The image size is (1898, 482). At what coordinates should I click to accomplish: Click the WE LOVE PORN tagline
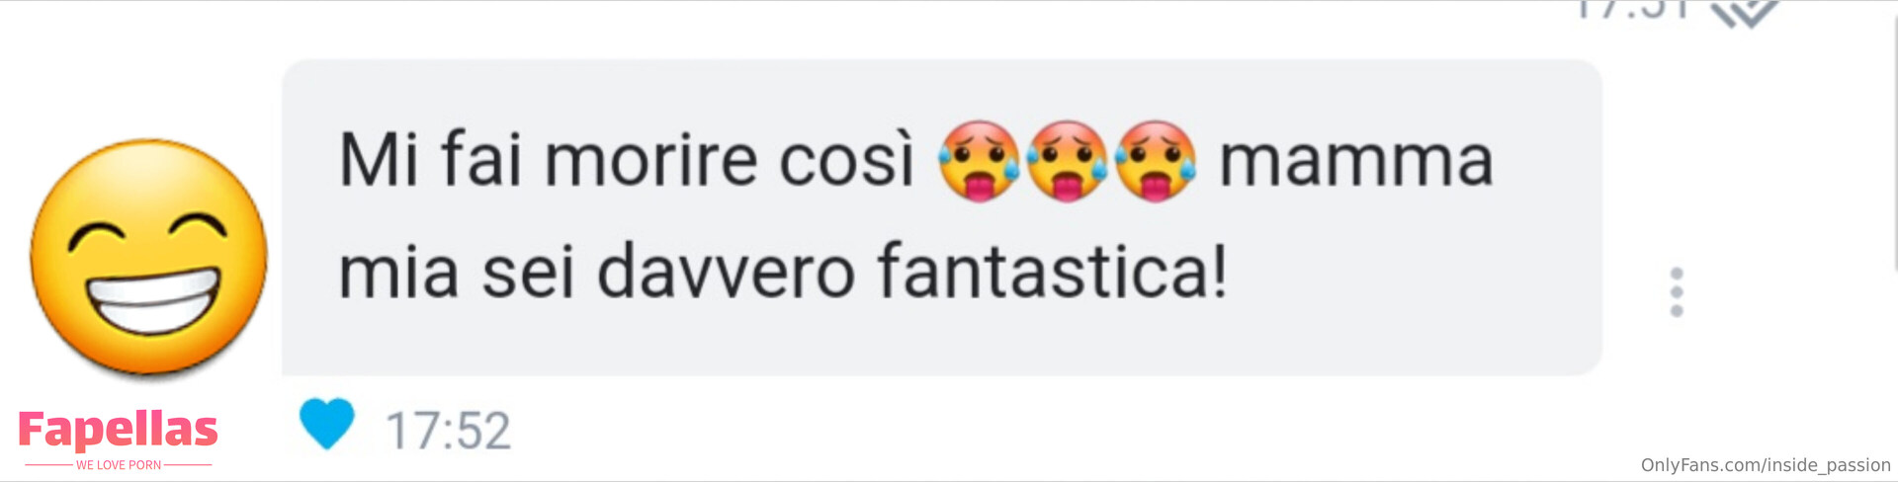click(119, 465)
